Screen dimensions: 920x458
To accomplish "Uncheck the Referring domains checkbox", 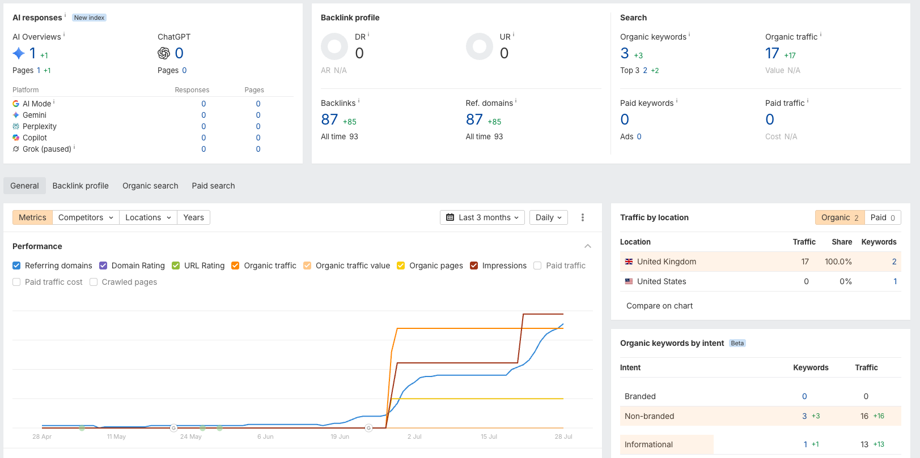I will point(16,266).
